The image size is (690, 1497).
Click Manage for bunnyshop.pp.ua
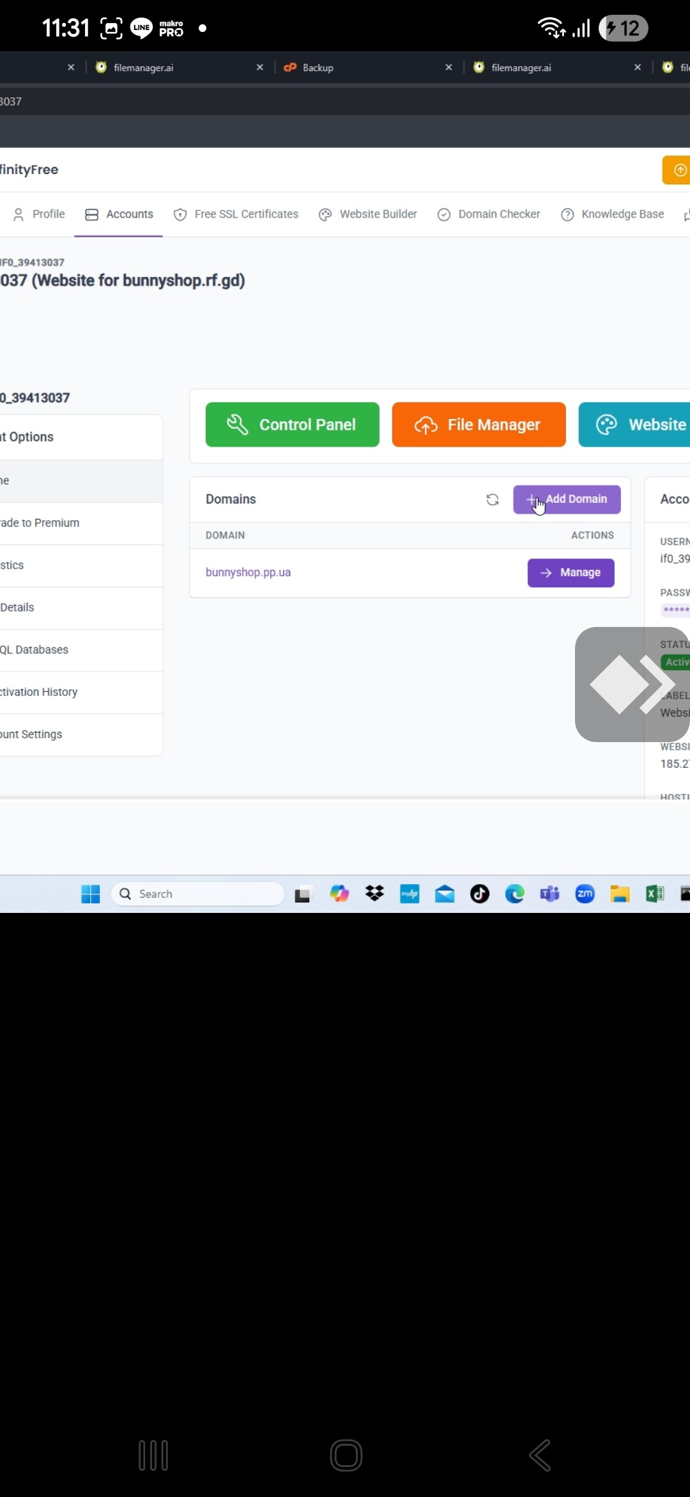pyautogui.click(x=571, y=573)
